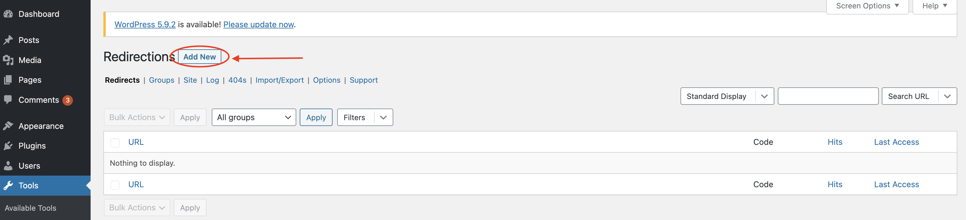The height and width of the screenshot is (220, 966).
Task: Click the Pages icon in sidebar
Action: pos(8,80)
